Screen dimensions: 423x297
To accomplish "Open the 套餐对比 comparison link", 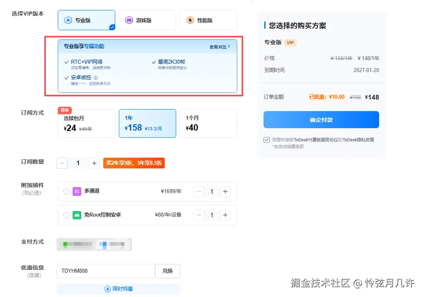I will pyautogui.click(x=220, y=47).
